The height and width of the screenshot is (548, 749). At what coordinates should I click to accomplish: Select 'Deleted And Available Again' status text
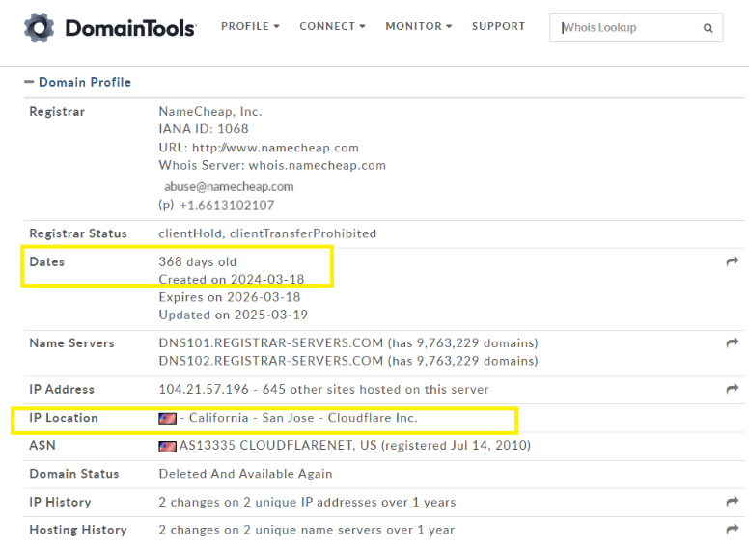245,474
